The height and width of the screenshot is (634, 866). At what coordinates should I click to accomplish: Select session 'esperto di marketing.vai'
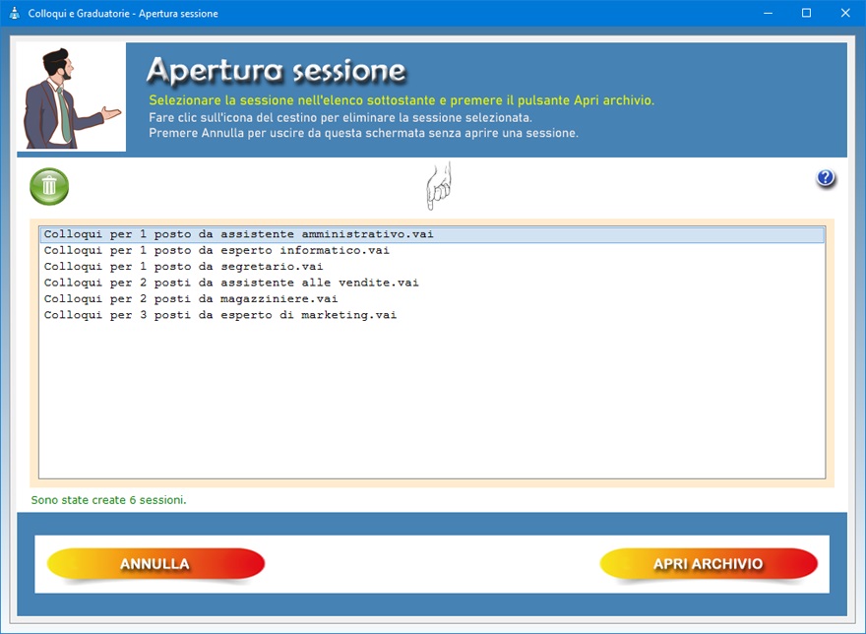click(x=432, y=315)
